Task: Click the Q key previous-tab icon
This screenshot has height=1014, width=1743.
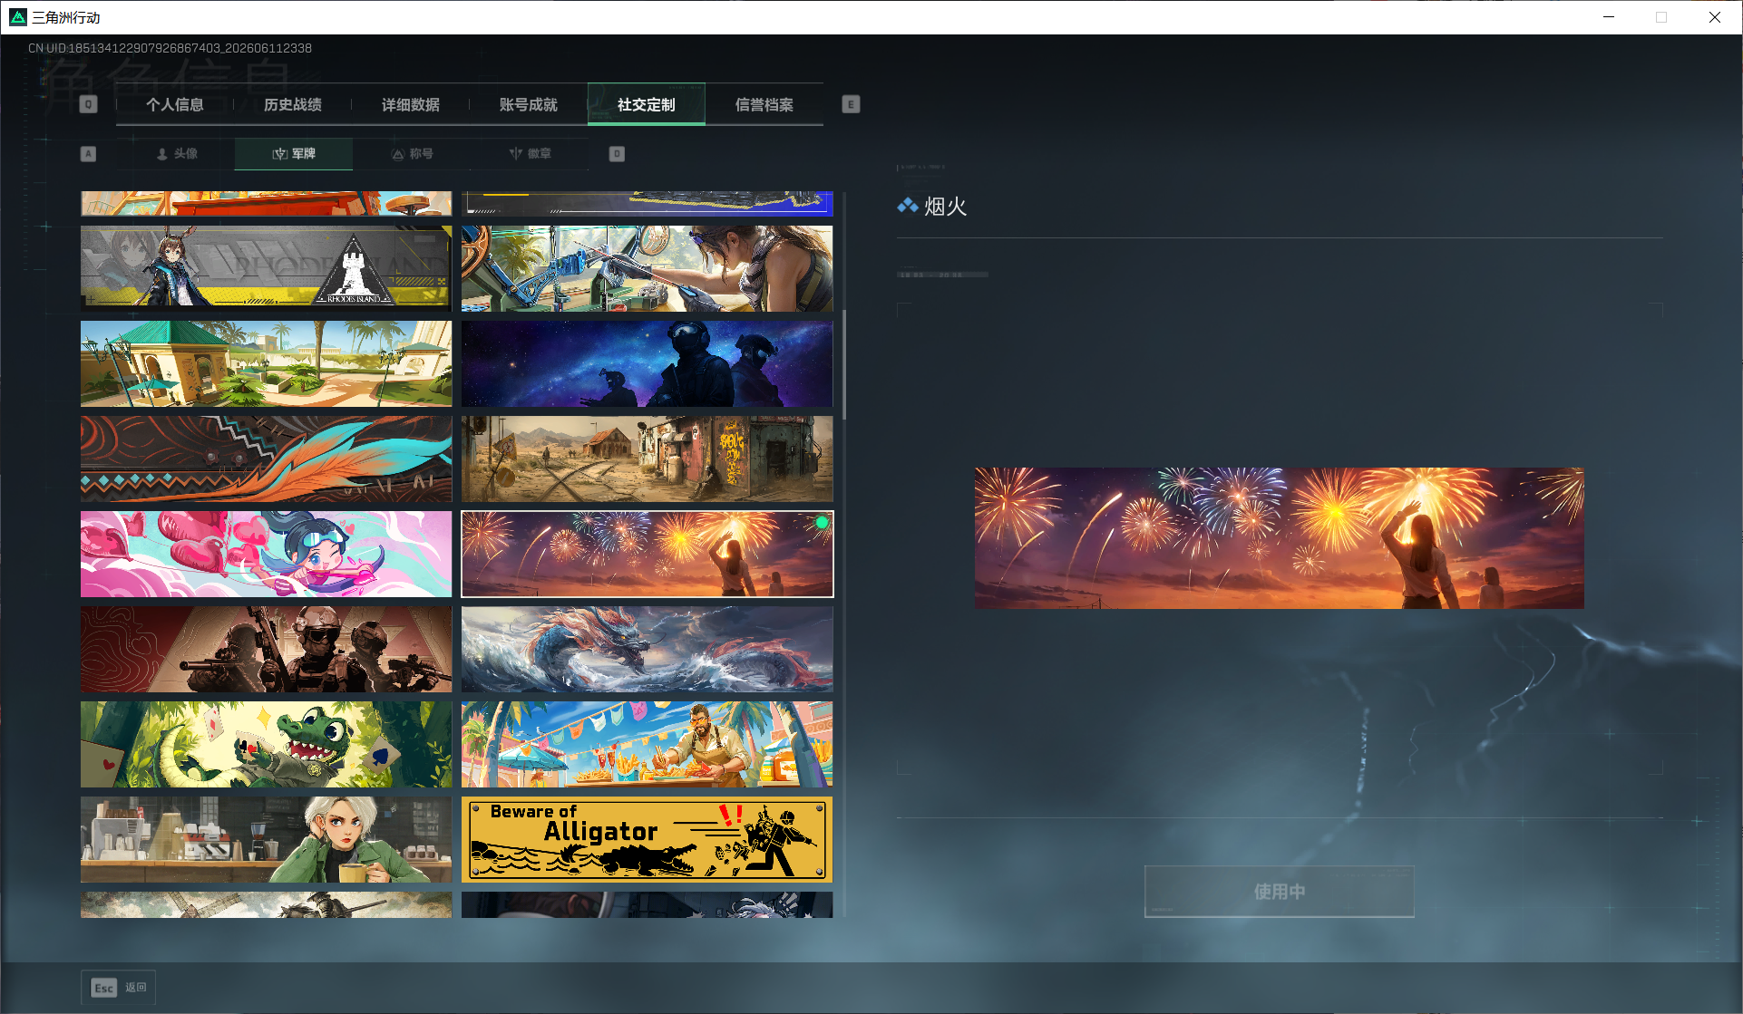Action: tap(88, 104)
